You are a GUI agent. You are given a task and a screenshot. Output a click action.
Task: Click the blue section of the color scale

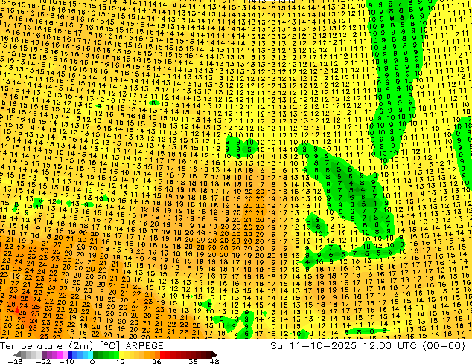point(80,354)
